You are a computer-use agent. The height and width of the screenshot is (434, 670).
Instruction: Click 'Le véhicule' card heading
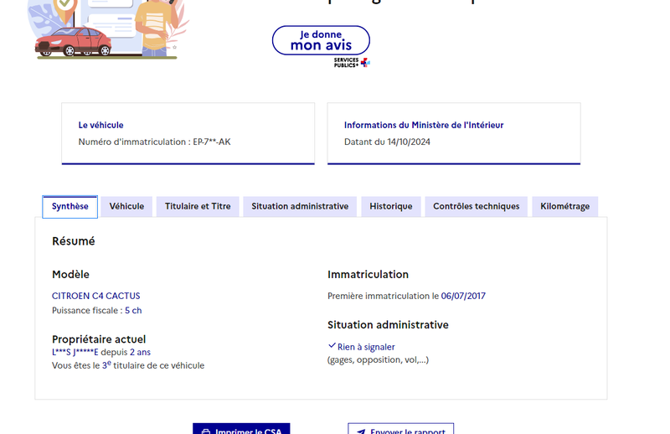[100, 126]
